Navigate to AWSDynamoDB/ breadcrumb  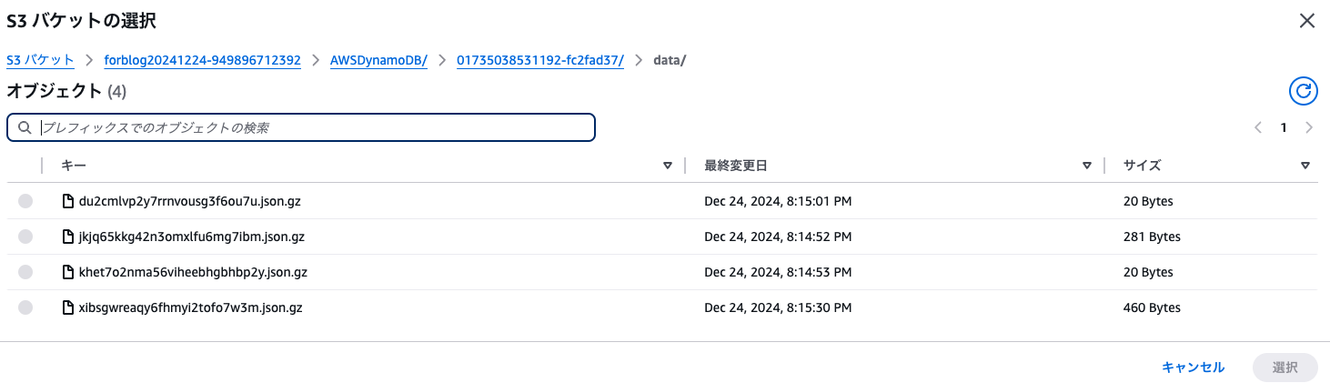378,60
